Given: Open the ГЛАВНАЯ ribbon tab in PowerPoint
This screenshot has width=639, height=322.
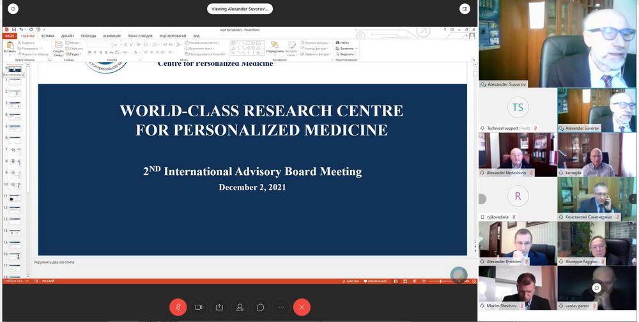Looking at the screenshot, I should click(x=27, y=36).
